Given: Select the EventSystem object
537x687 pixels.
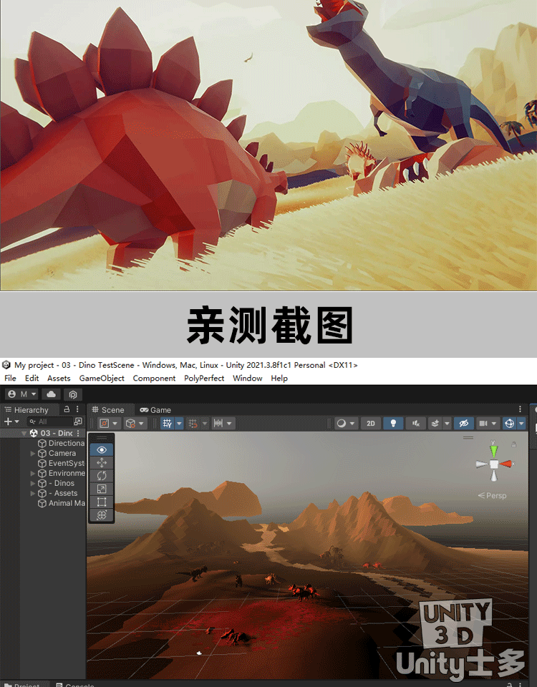Looking at the screenshot, I should click(x=62, y=463).
